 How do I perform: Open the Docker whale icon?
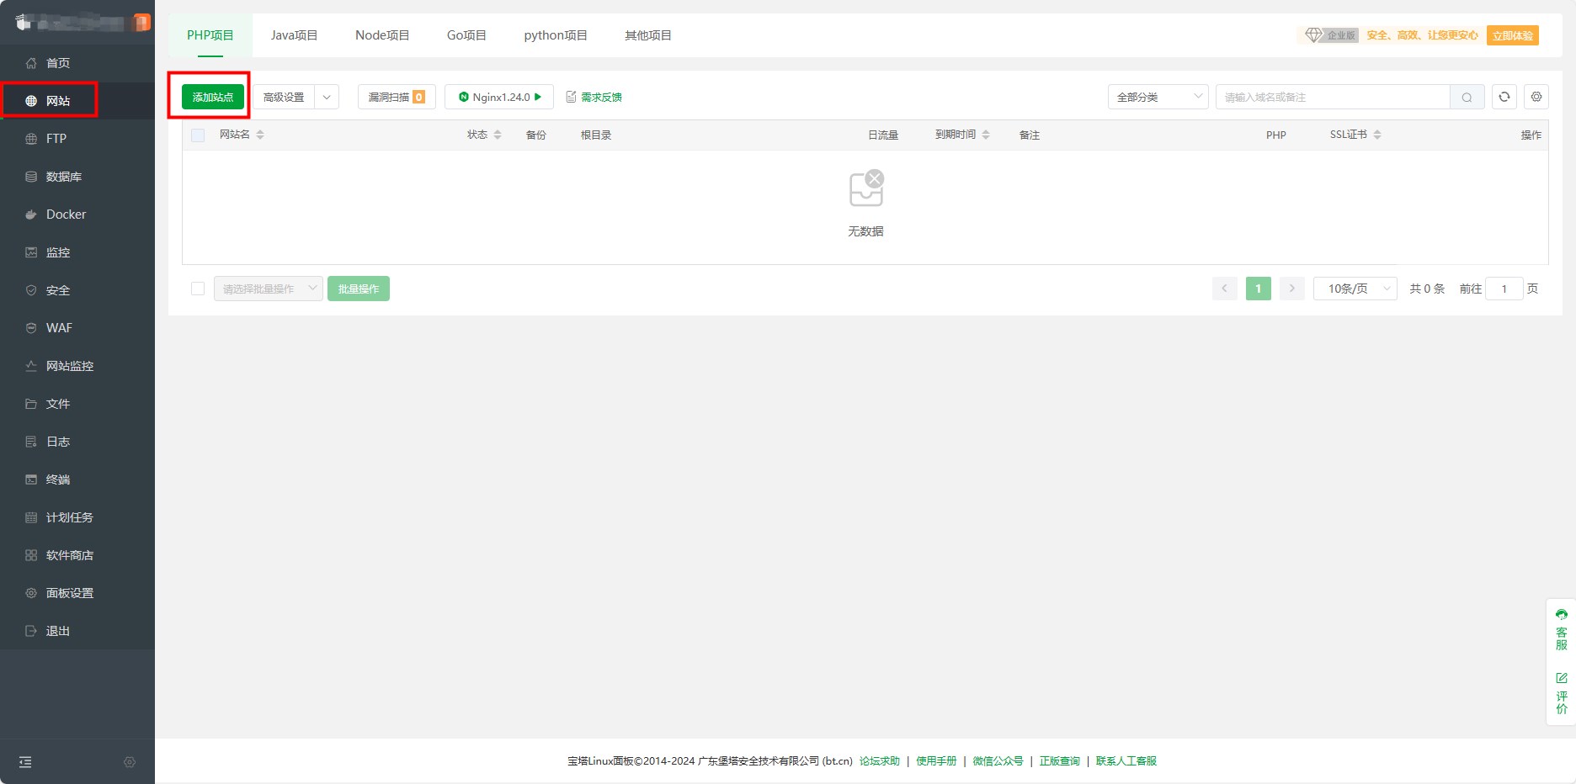coord(31,215)
